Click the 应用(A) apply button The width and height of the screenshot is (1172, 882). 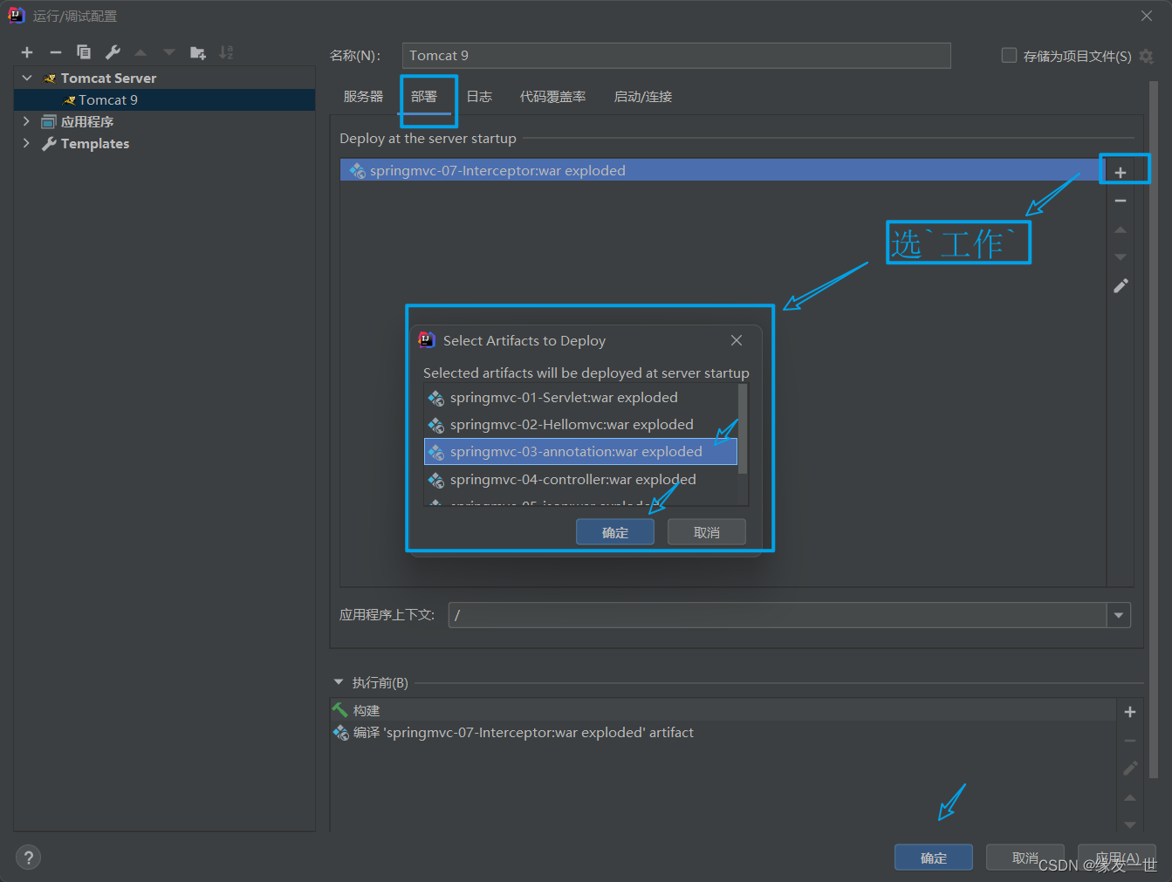tap(1117, 858)
